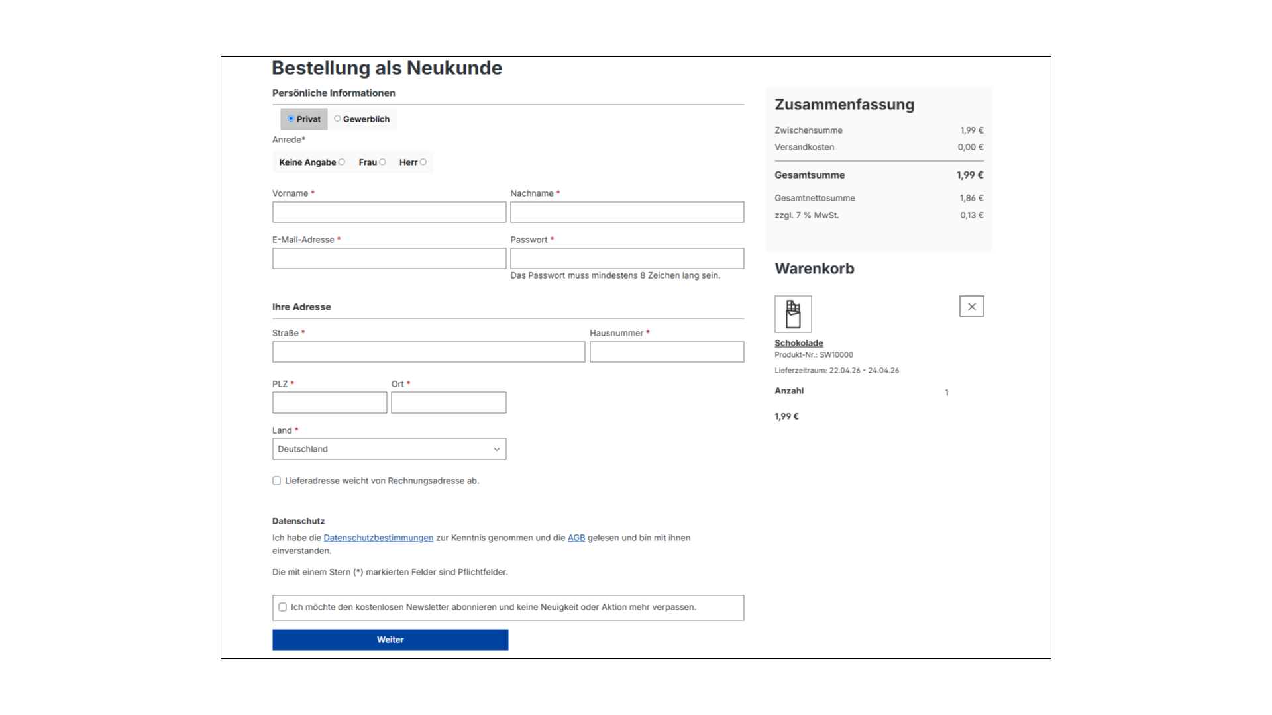Click into the Hausnummer field
1272x715 pixels.
[666, 352]
